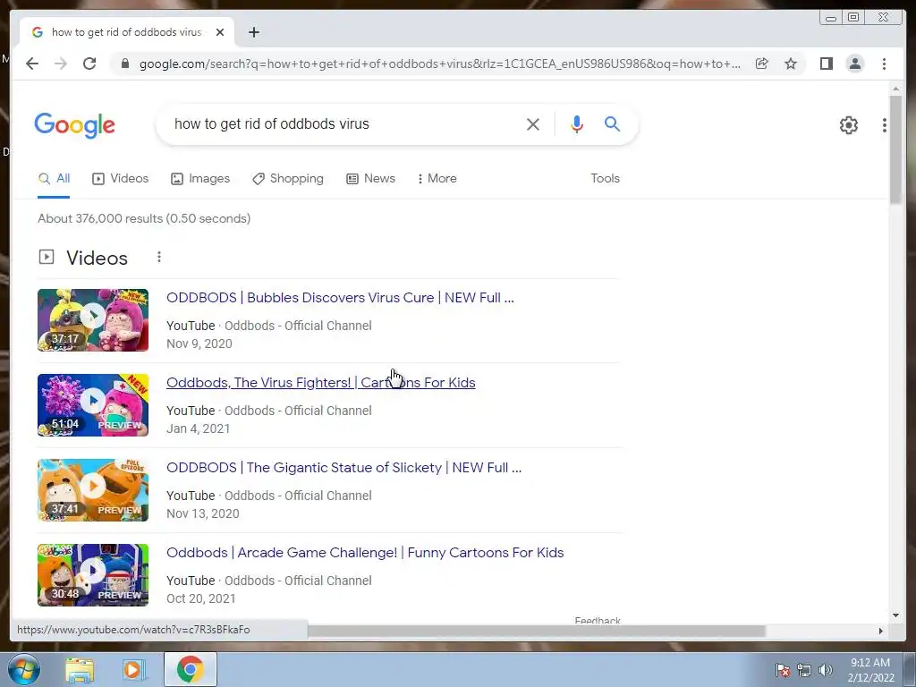Close the oddbods virus search tab
This screenshot has width=916, height=687.
tap(220, 32)
